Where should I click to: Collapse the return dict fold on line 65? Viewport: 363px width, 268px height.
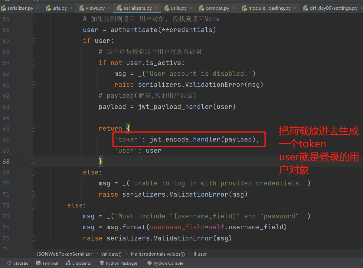point(33,129)
